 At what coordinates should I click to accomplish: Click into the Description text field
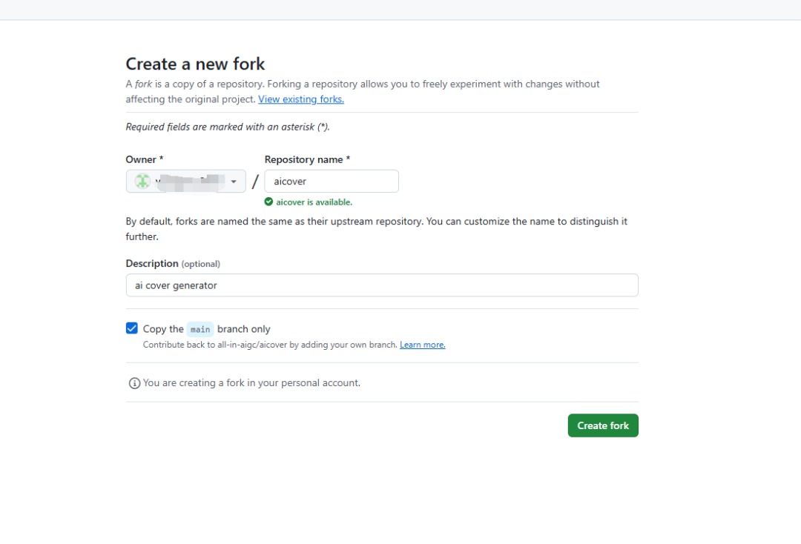[382, 285]
